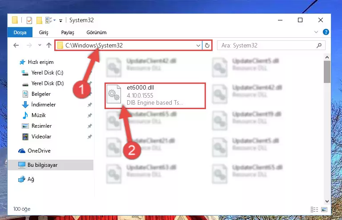Image resolution: width=342 pixels, height=220 pixels.
Task: Switch to the Giriş ribbon tab
Action: click(x=44, y=32)
